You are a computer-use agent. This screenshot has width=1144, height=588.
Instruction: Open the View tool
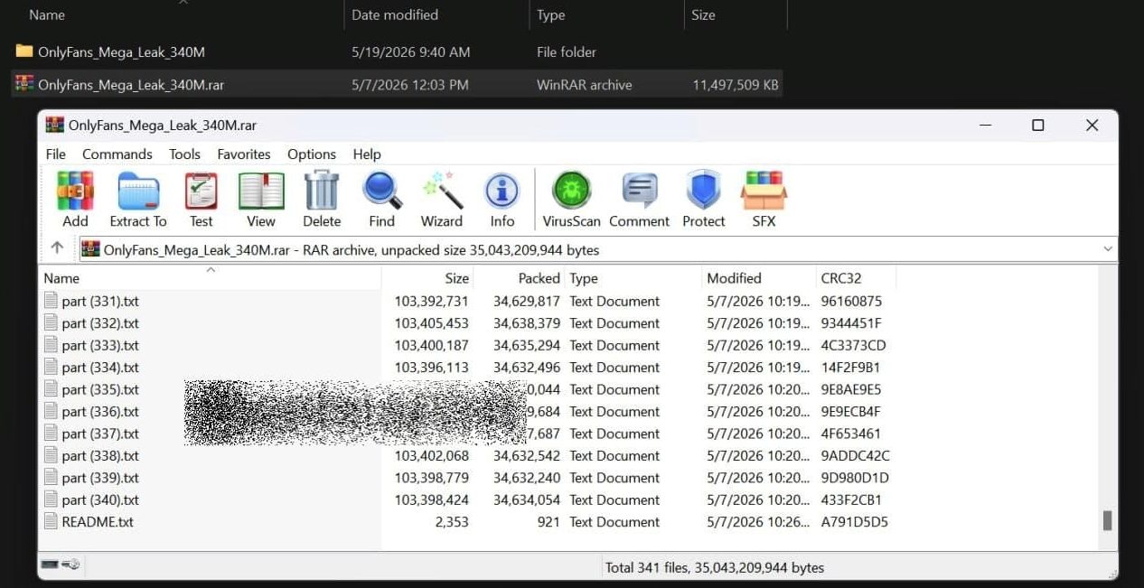pyautogui.click(x=261, y=200)
